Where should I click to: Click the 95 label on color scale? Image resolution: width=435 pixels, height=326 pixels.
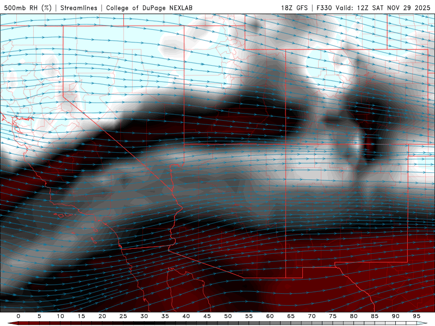(417, 316)
